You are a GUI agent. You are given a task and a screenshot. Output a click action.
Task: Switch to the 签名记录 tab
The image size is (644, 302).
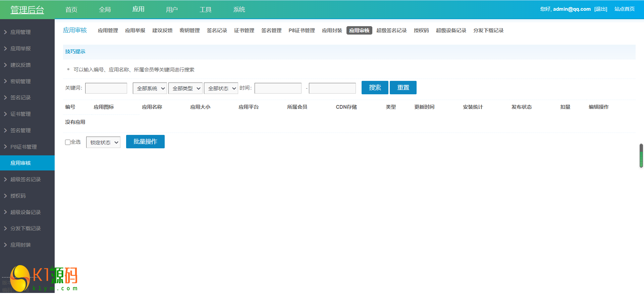tap(217, 31)
